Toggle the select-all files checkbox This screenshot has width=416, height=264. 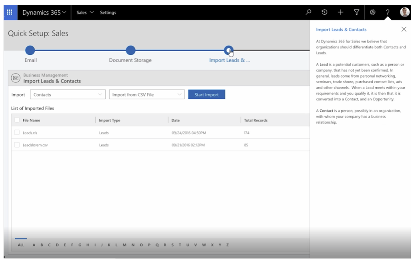(17, 120)
